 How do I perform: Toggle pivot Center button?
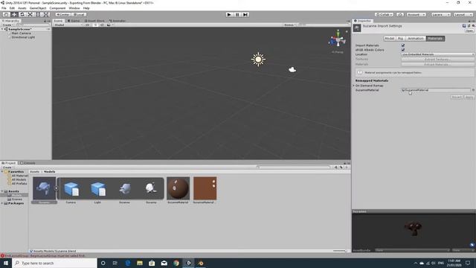pos(63,15)
